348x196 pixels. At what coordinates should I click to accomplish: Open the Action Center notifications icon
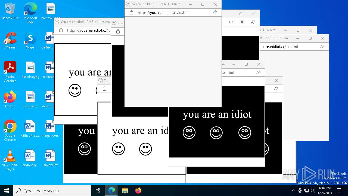click(339, 191)
